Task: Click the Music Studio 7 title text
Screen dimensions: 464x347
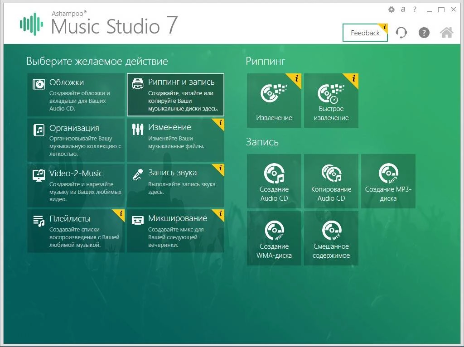Action: [x=114, y=26]
